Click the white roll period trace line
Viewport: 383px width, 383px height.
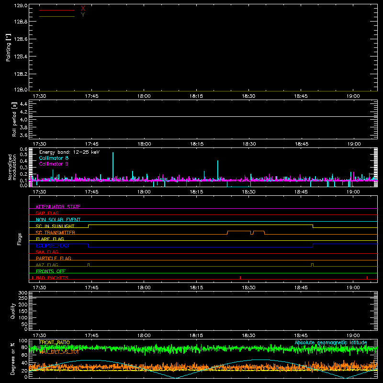point(203,116)
